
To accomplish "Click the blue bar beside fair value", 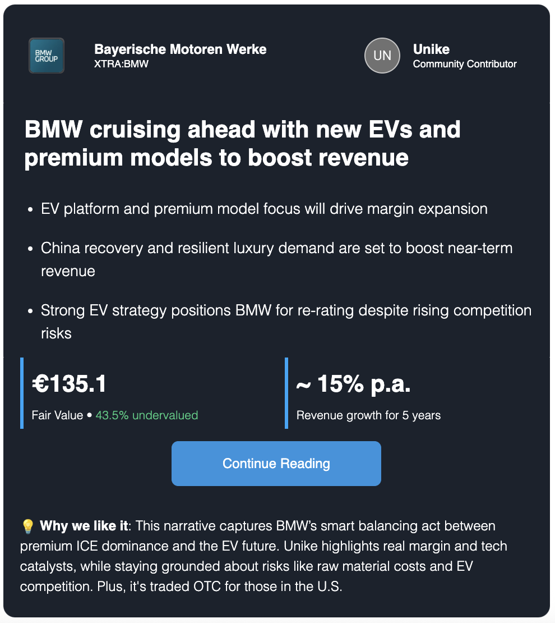I will pos(22,393).
